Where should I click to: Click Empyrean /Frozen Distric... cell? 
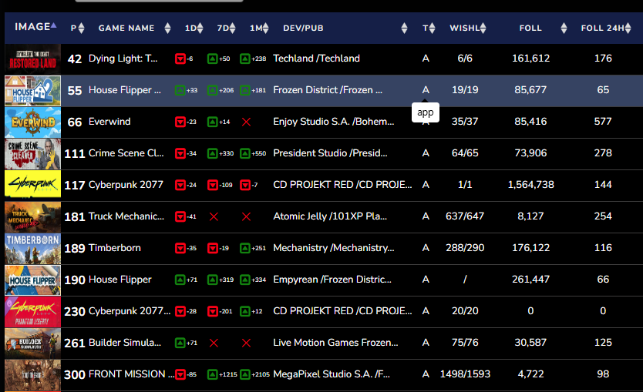click(332, 280)
